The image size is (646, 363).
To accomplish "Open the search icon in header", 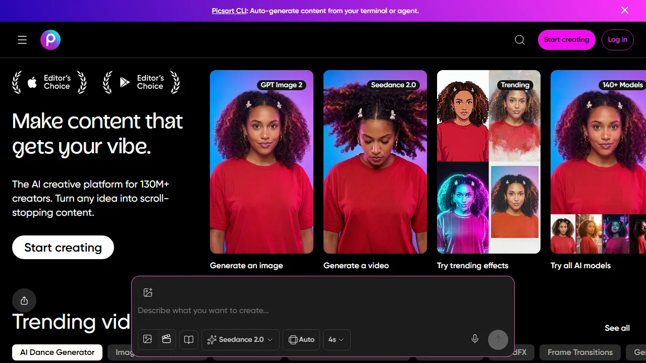I will point(520,40).
